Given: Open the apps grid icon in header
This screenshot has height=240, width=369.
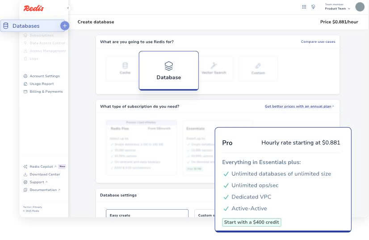Looking at the screenshot, I should point(304,7).
